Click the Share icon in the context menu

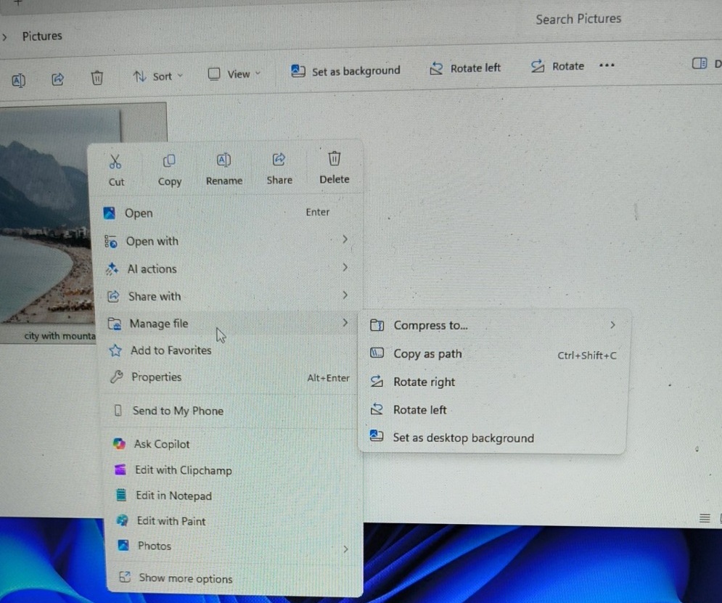tap(279, 160)
